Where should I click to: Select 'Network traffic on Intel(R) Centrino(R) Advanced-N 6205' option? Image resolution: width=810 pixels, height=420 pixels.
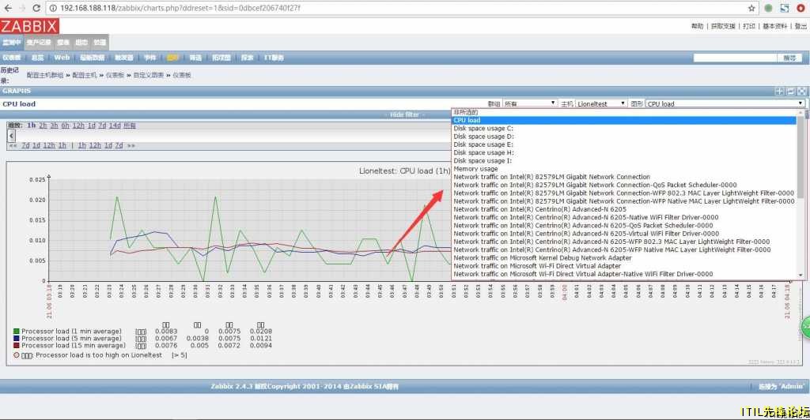pos(624,209)
